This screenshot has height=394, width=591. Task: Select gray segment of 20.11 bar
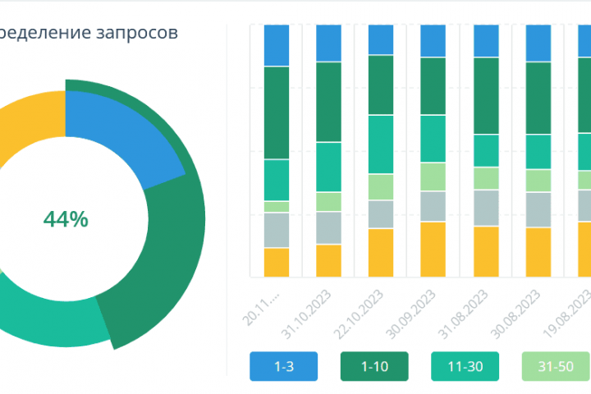pyautogui.click(x=277, y=231)
